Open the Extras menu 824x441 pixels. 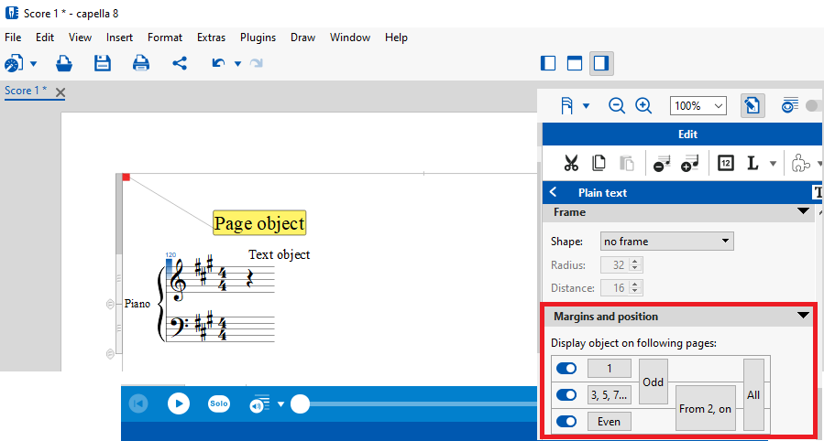pyautogui.click(x=211, y=38)
